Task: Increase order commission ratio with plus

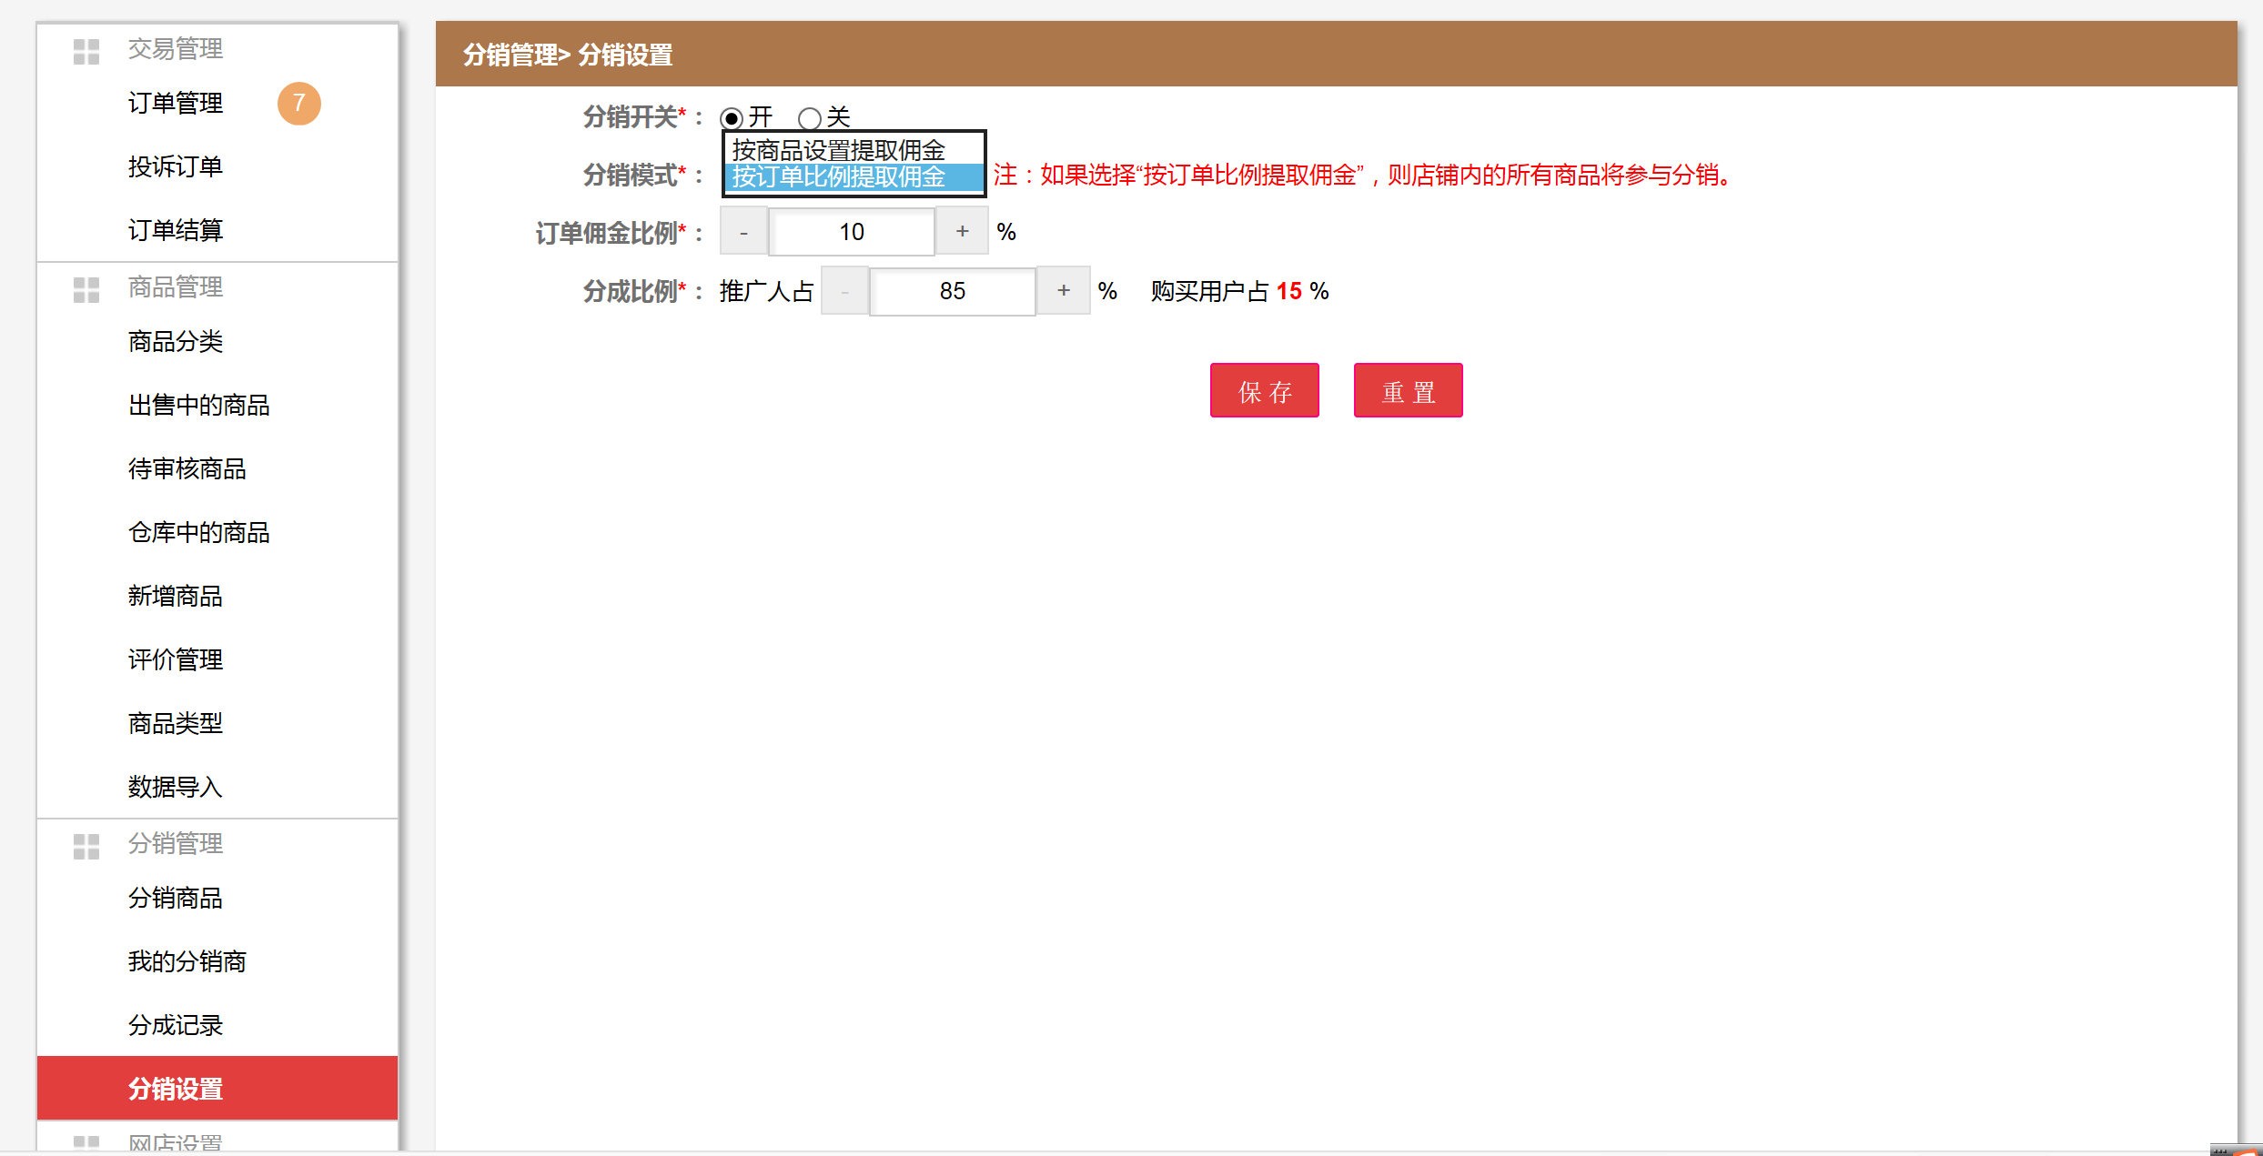Action: (962, 232)
